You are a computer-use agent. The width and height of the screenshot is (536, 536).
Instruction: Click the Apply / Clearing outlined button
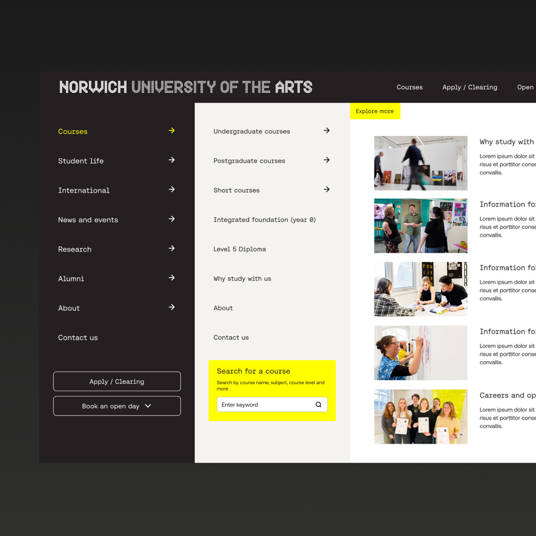117,381
